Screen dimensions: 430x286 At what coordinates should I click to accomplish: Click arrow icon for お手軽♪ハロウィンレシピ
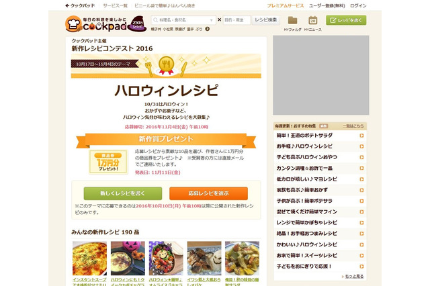coord(361,146)
